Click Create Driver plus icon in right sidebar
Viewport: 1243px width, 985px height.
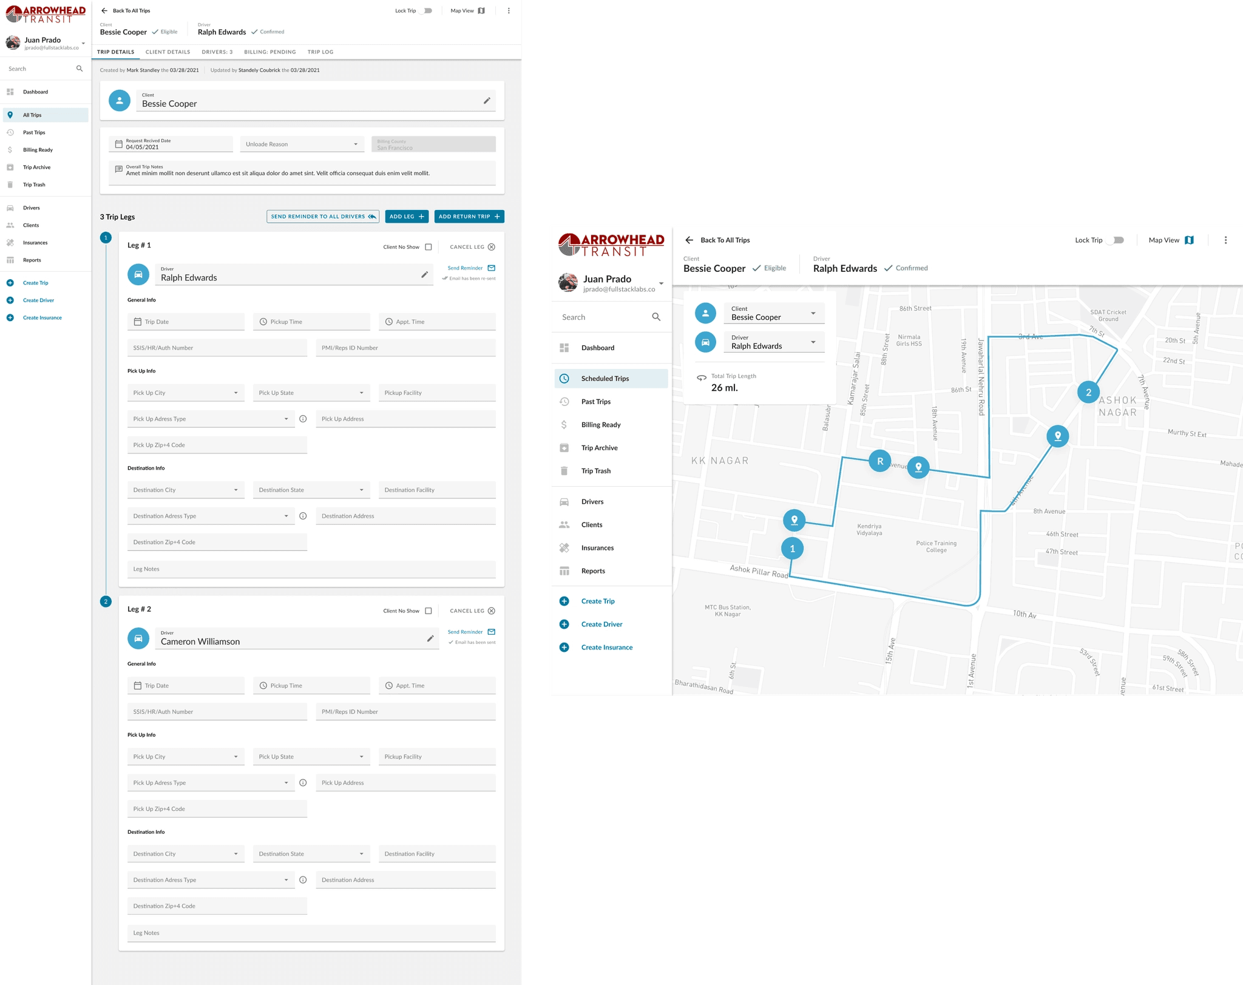(564, 624)
